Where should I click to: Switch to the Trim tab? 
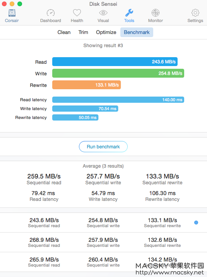click(x=83, y=32)
